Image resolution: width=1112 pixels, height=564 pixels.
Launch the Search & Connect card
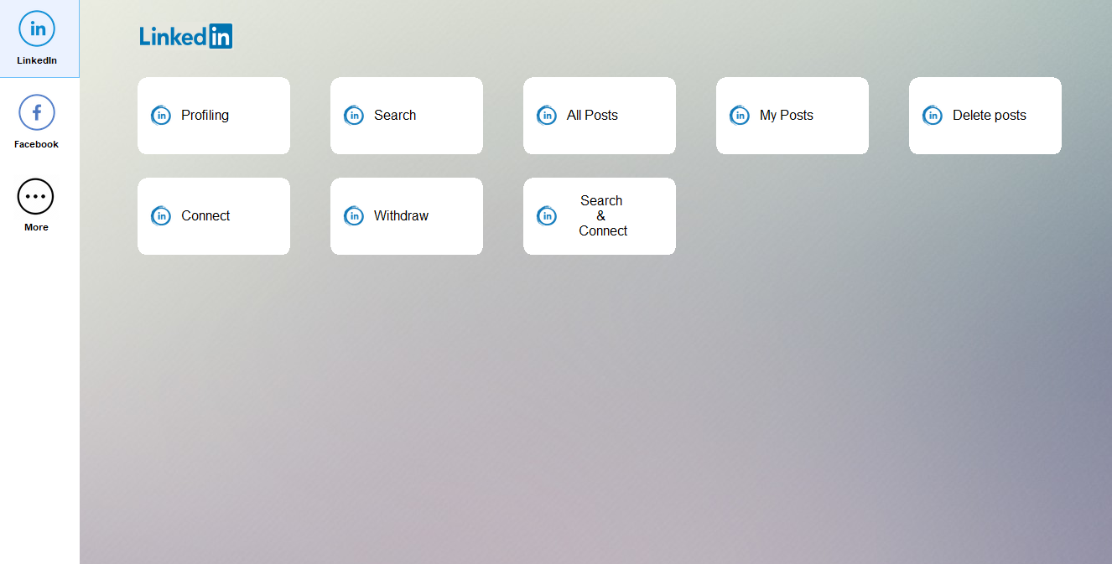click(602, 216)
